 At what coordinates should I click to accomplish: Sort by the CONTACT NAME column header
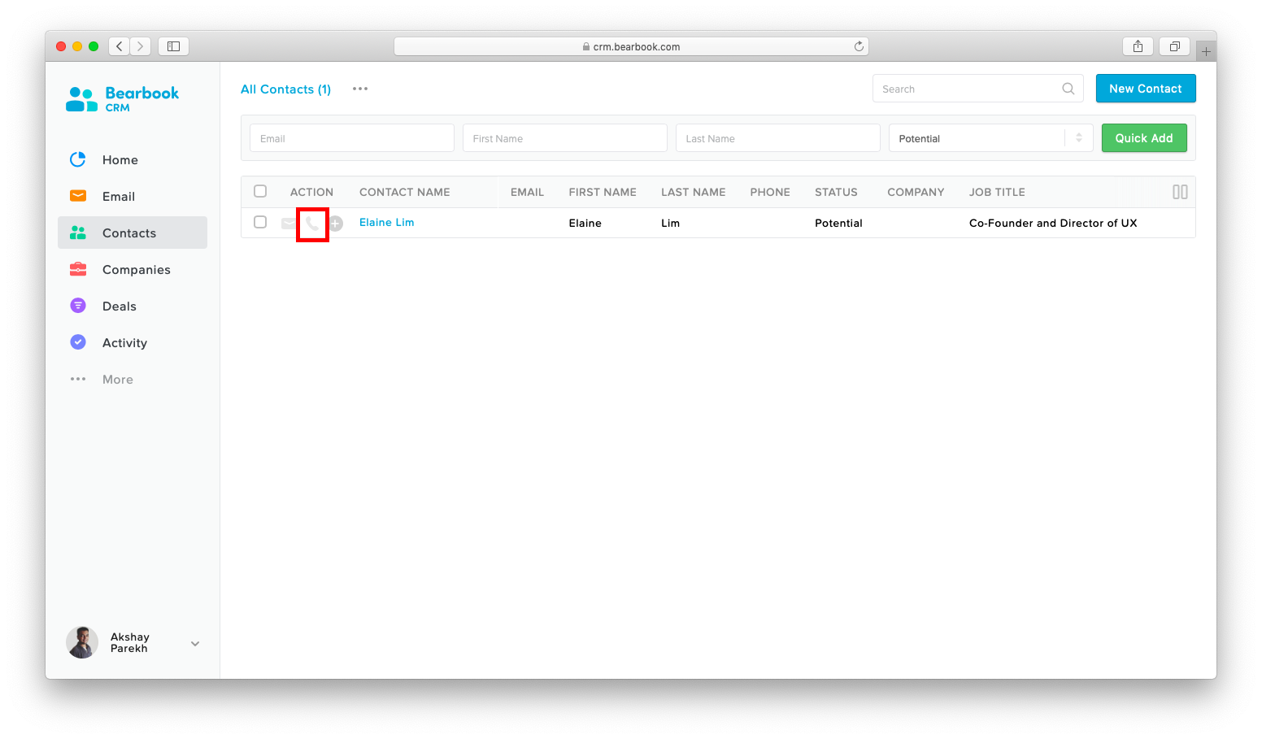(404, 192)
